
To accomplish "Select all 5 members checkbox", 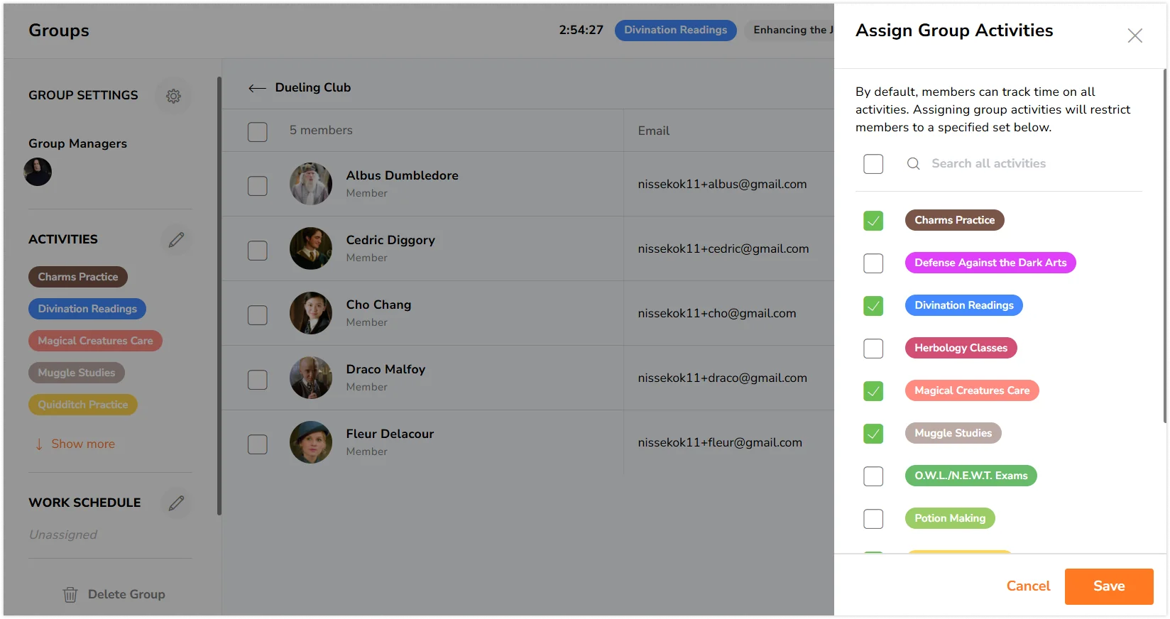I will (x=257, y=132).
